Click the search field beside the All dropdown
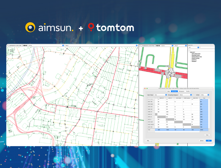Viewport: 221px width, 168px height. [x=207, y=47]
